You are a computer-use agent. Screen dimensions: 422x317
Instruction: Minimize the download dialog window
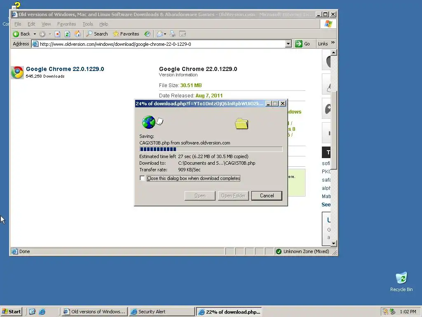click(x=268, y=104)
